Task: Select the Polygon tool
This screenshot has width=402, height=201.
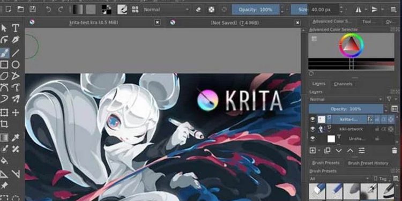Action: pyautogui.click(x=4, y=76)
